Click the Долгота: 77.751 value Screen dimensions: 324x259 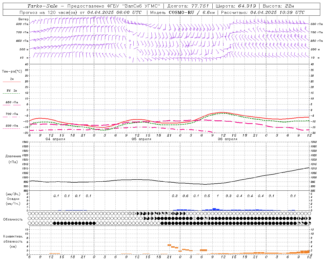(x=188, y=6)
